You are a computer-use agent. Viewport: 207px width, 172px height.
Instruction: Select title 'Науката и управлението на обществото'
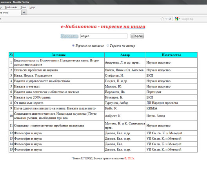(42, 81)
